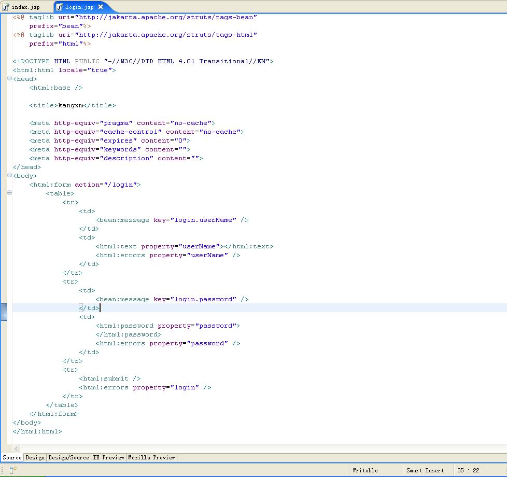
Task: Click the html:errors property="password" line
Action: tap(168, 343)
